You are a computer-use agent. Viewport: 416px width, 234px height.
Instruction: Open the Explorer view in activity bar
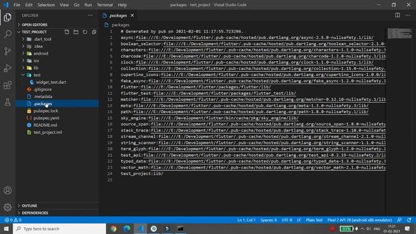click(x=7, y=18)
